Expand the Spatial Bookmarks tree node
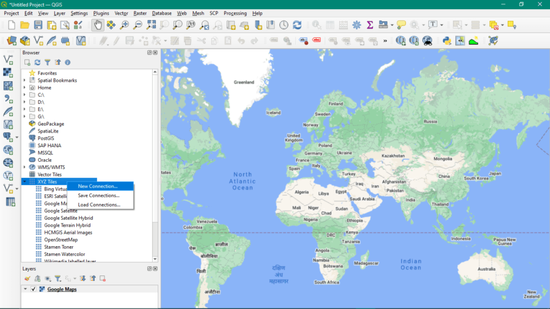The image size is (550, 309). pos(24,80)
